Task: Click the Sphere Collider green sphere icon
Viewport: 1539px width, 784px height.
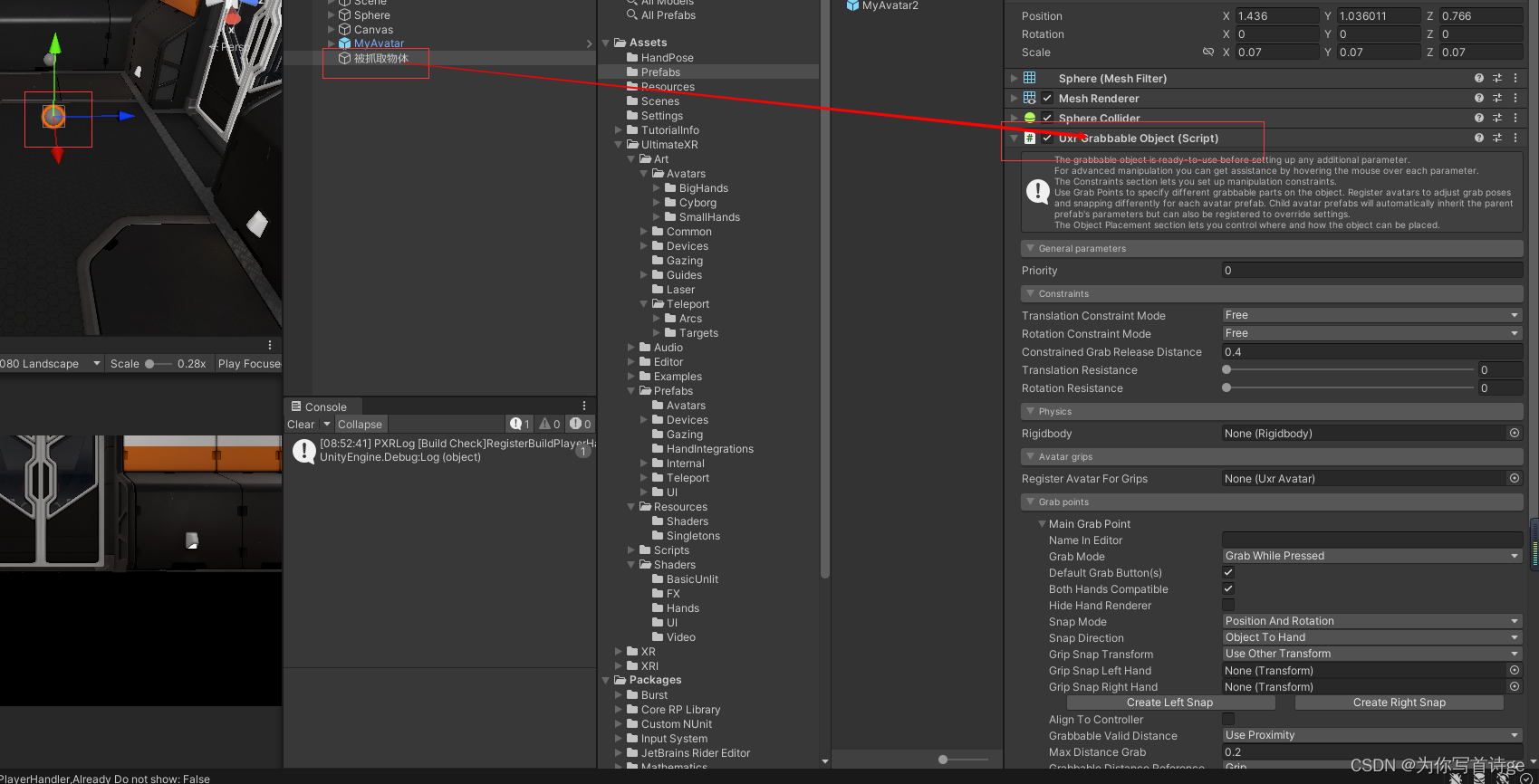Action: click(1029, 119)
